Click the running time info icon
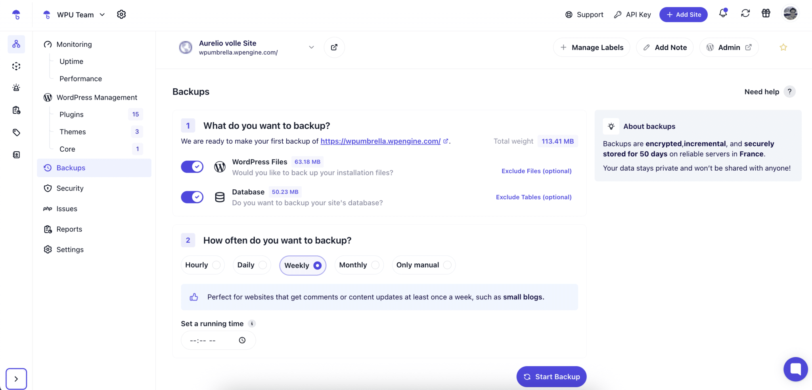This screenshot has height=390, width=812. pyautogui.click(x=252, y=323)
